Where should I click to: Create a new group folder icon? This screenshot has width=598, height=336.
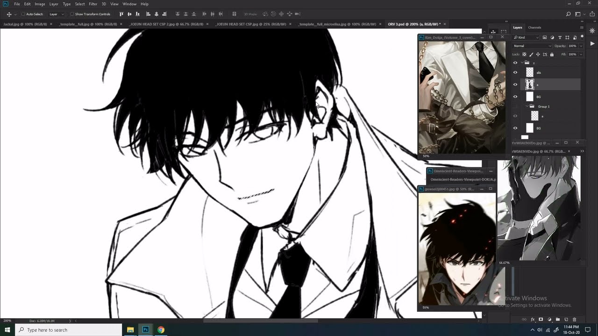pyautogui.click(x=558, y=320)
